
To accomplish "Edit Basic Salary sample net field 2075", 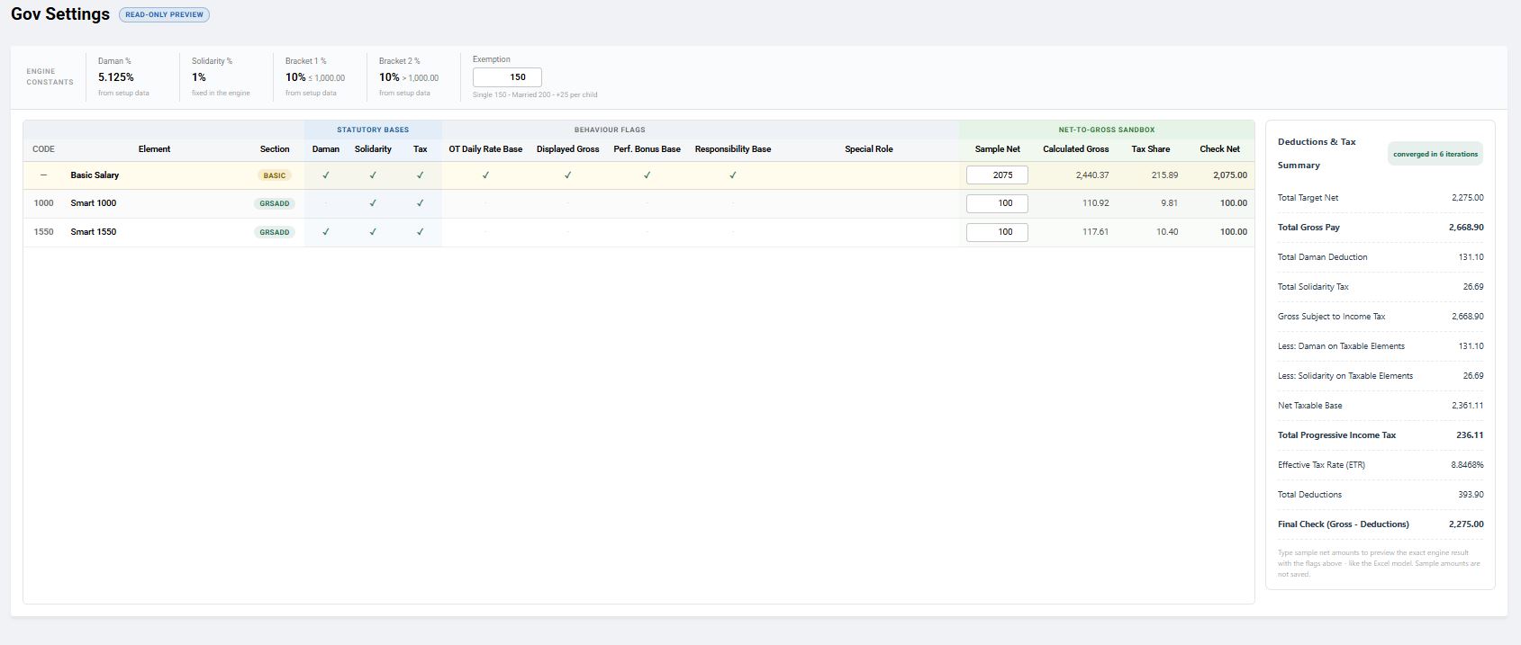I will coord(997,175).
